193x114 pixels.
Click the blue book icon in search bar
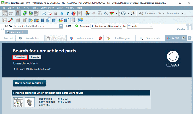[x=69, y=26]
